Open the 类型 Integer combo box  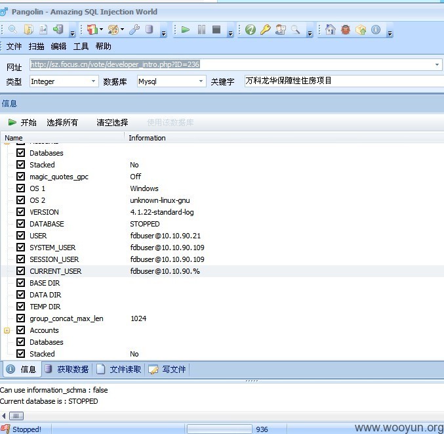[64, 81]
